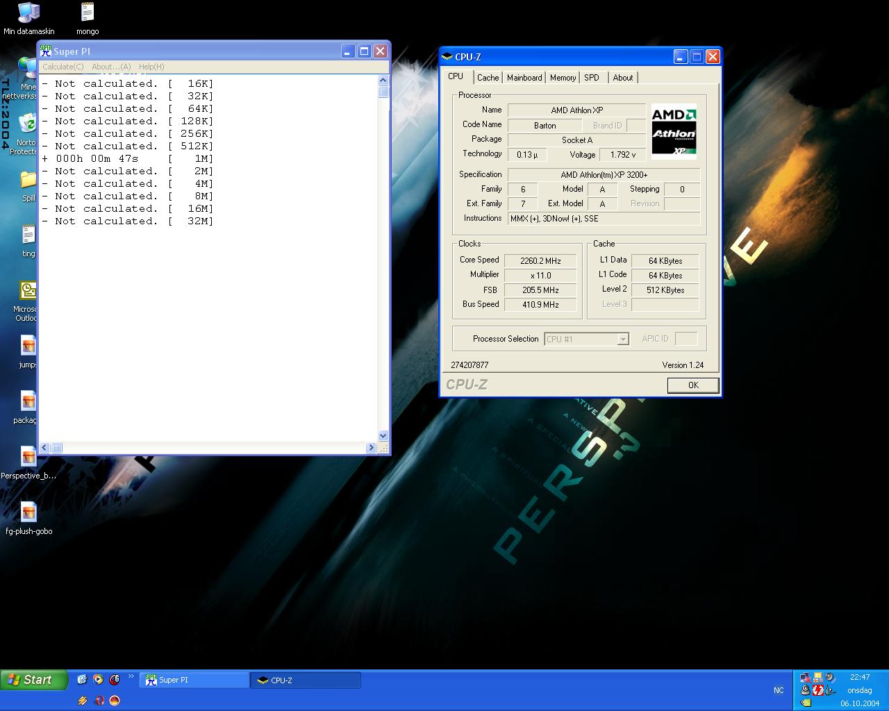
Task: Click the Voltage 1.792 v value
Action: [x=623, y=155]
